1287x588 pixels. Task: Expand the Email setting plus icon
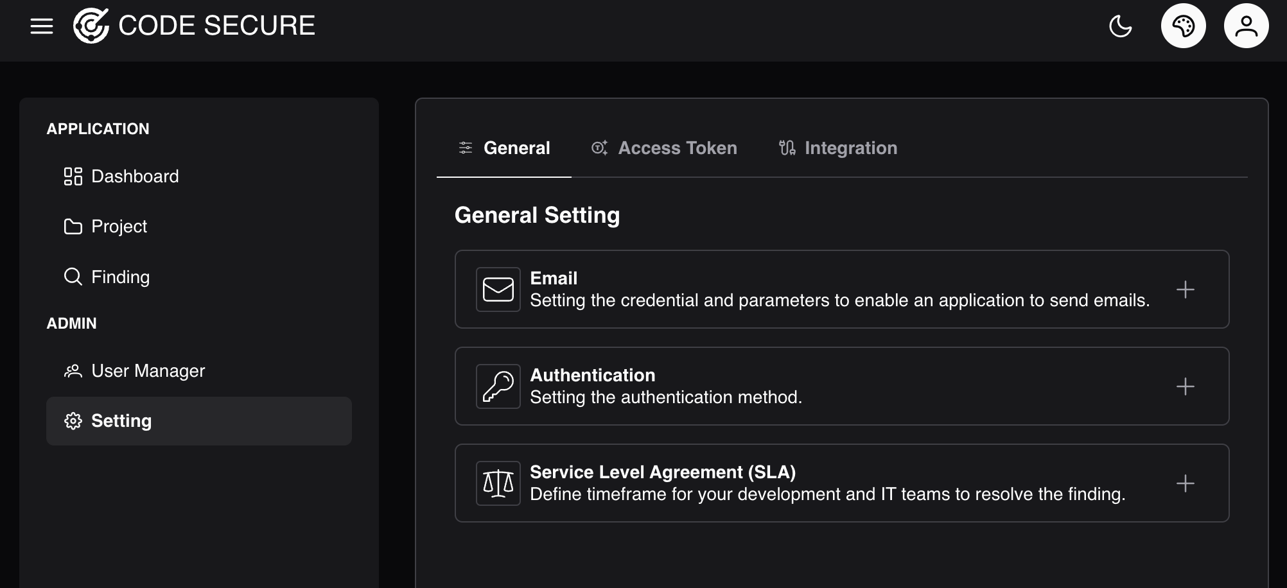pyautogui.click(x=1186, y=290)
